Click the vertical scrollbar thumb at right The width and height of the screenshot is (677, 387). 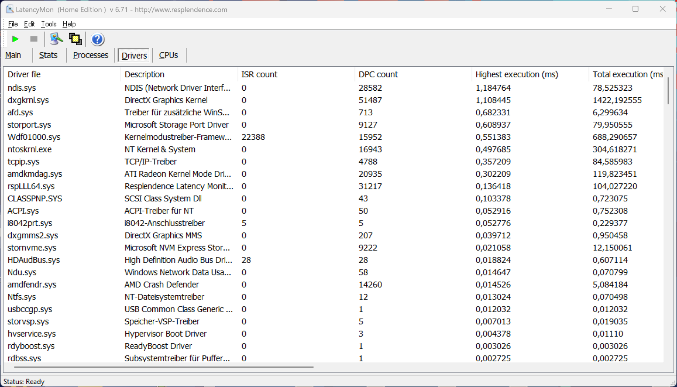(668, 91)
